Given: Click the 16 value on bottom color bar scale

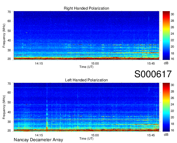Looking at the screenshot, I should click(172, 130).
